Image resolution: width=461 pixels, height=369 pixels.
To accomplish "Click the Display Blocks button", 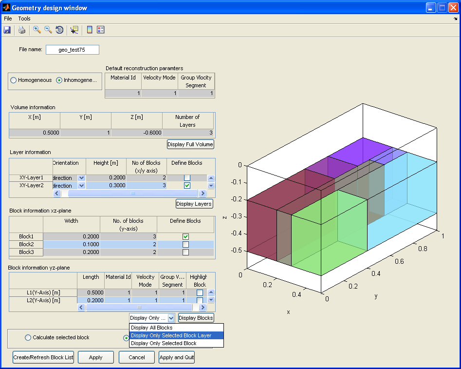I will [196, 318].
